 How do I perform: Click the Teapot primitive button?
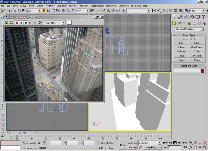(181, 60)
